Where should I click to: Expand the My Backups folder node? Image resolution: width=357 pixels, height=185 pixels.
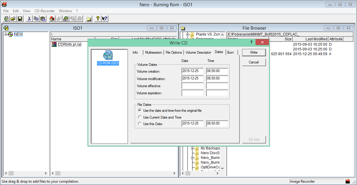click(x=192, y=148)
